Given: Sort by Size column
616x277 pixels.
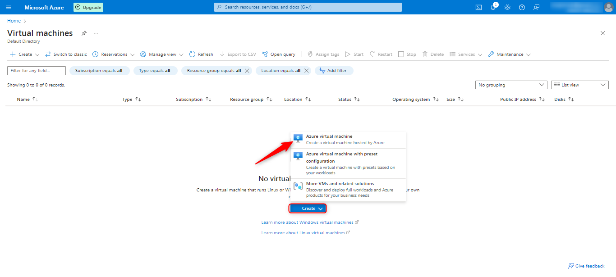Looking at the screenshot, I should click(x=455, y=100).
